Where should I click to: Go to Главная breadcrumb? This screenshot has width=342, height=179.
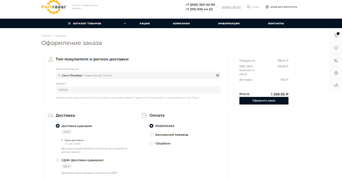click(46, 36)
